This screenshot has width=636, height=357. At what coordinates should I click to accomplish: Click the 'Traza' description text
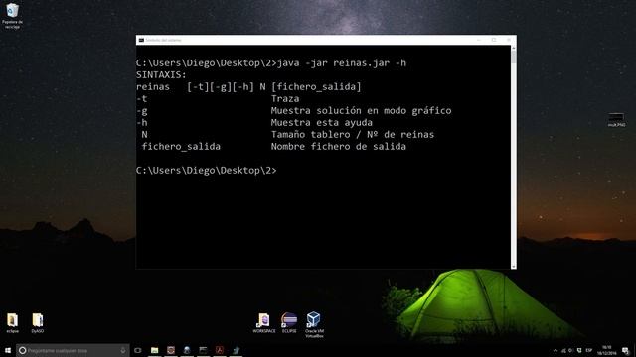pyautogui.click(x=285, y=99)
